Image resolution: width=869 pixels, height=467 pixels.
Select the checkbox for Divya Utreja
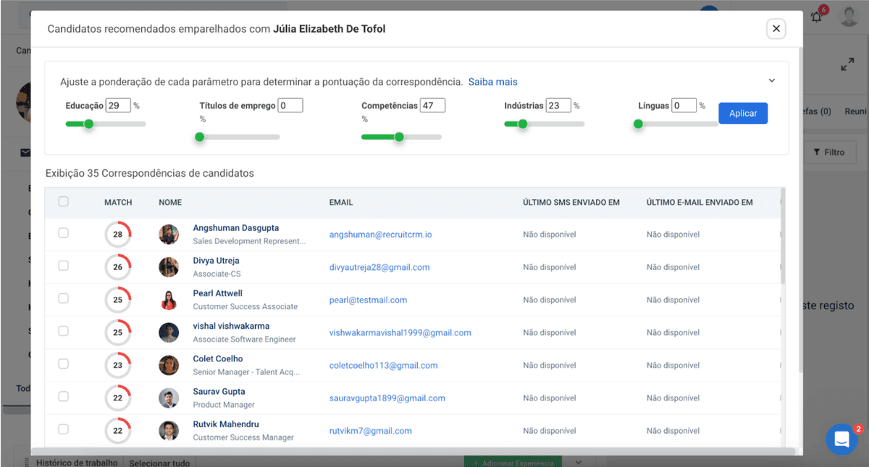tap(63, 266)
